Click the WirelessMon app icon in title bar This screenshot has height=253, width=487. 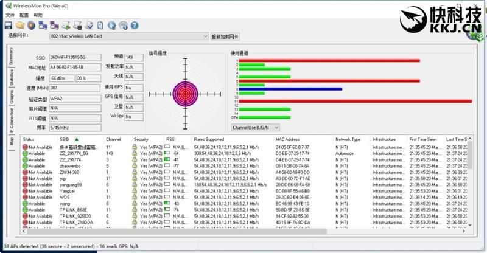tap(9, 5)
